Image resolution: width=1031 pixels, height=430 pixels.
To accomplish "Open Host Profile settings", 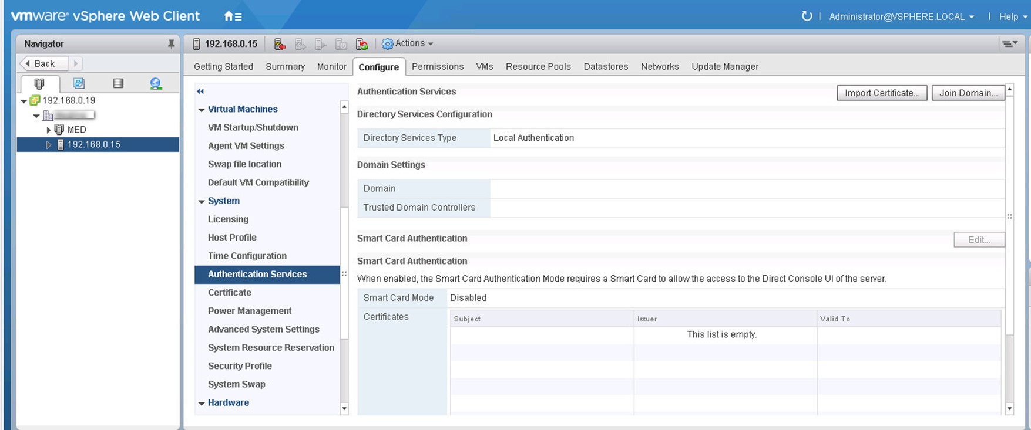I will coord(232,237).
